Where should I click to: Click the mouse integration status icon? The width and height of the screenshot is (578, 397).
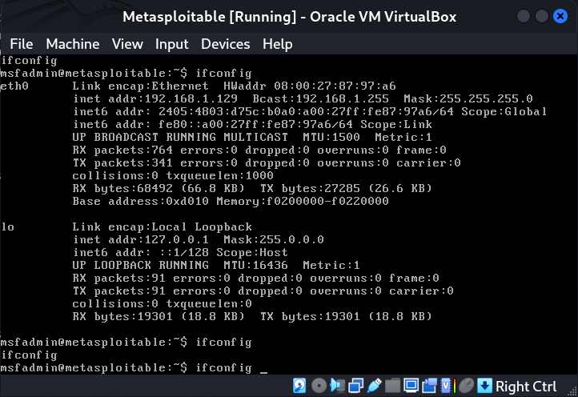[x=466, y=386]
